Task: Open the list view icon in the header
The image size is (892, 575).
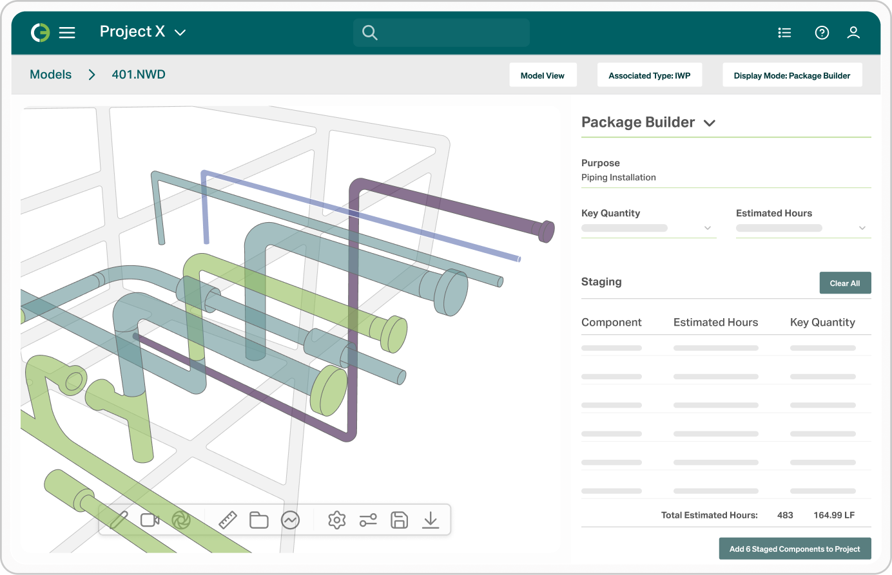Action: click(784, 32)
